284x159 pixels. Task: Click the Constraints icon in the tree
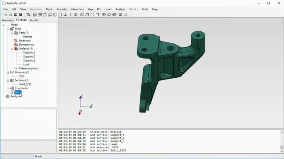[x=12, y=88]
